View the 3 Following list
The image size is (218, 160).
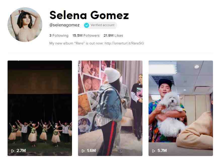point(59,35)
